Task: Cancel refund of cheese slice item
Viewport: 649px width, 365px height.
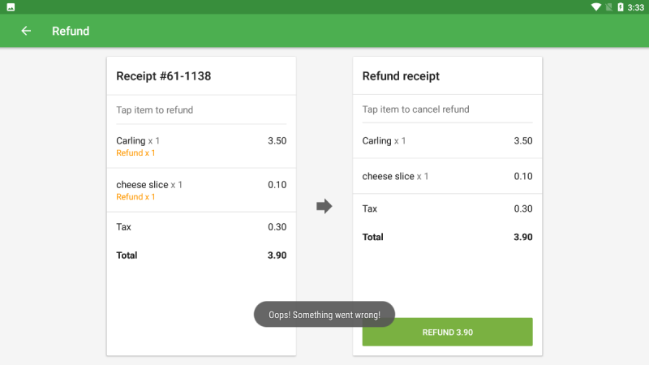Action: (447, 176)
